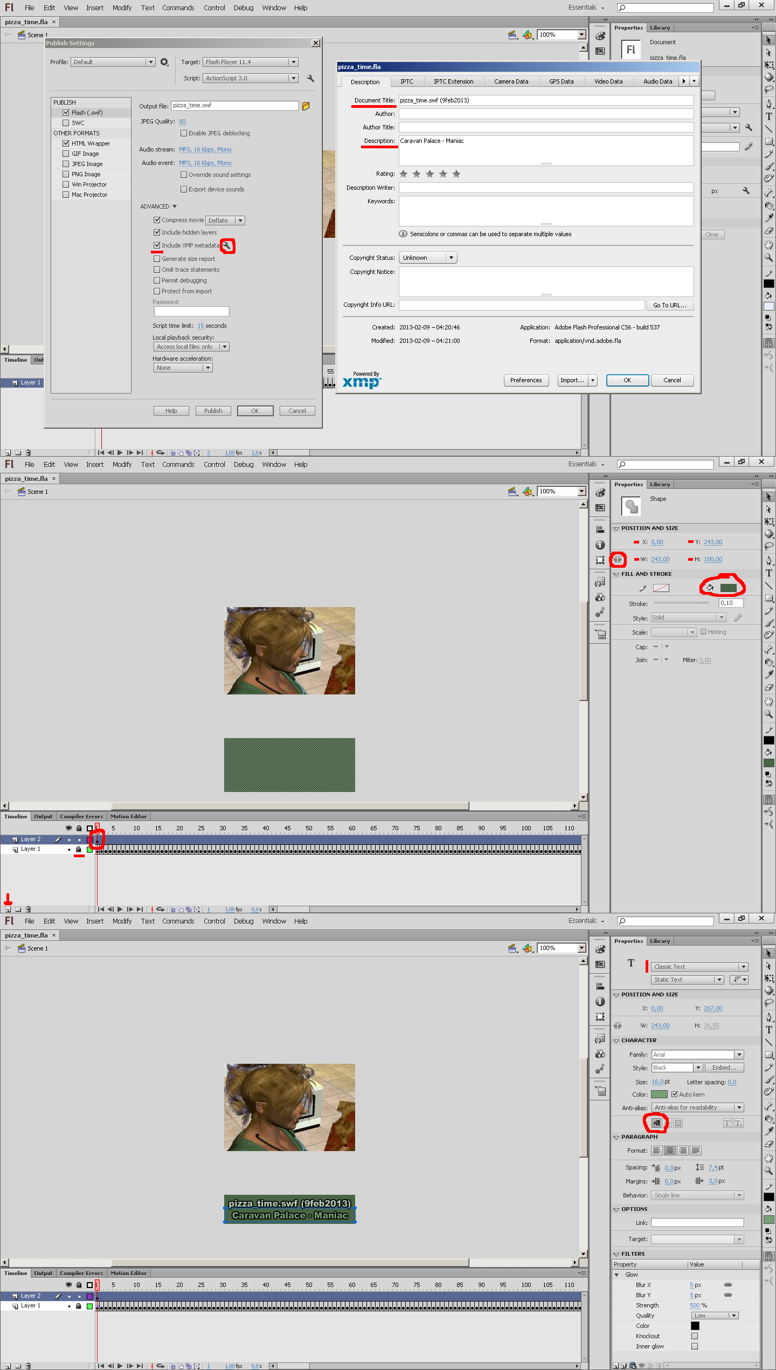Open Glow Quality Low dropdown

pyautogui.click(x=715, y=1316)
